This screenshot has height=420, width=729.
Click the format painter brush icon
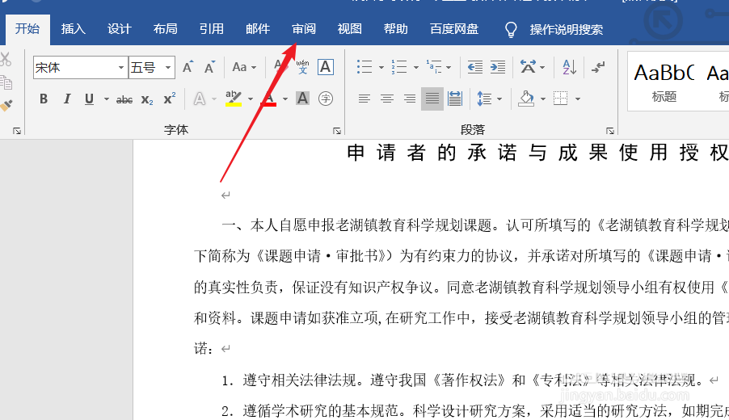tap(6, 106)
